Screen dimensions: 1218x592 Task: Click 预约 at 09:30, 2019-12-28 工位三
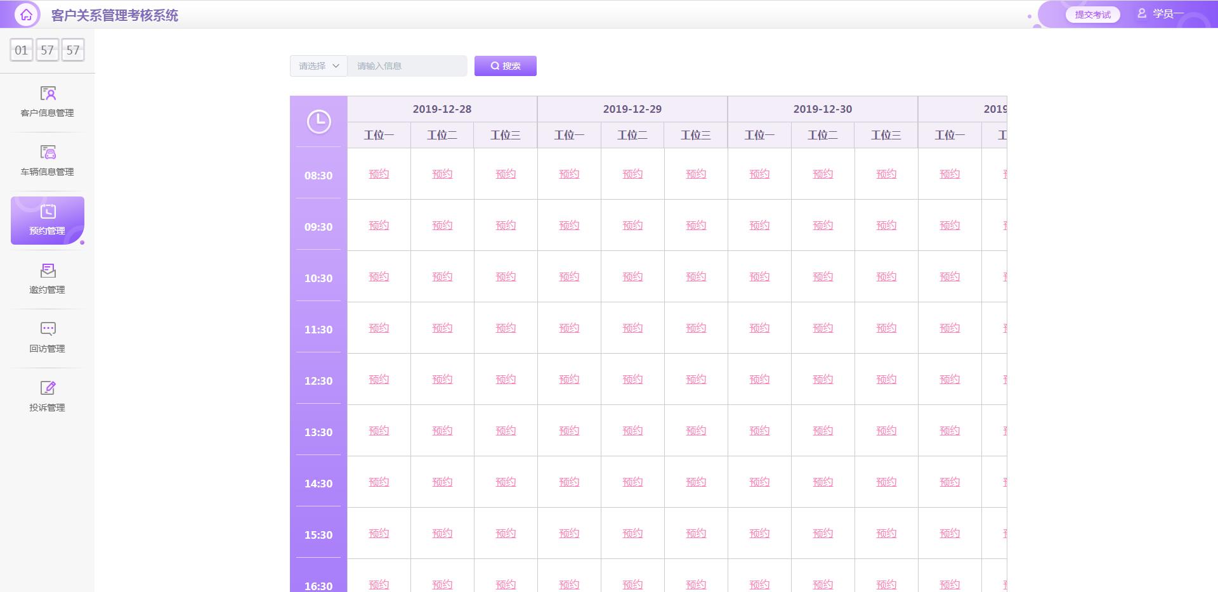coord(506,225)
